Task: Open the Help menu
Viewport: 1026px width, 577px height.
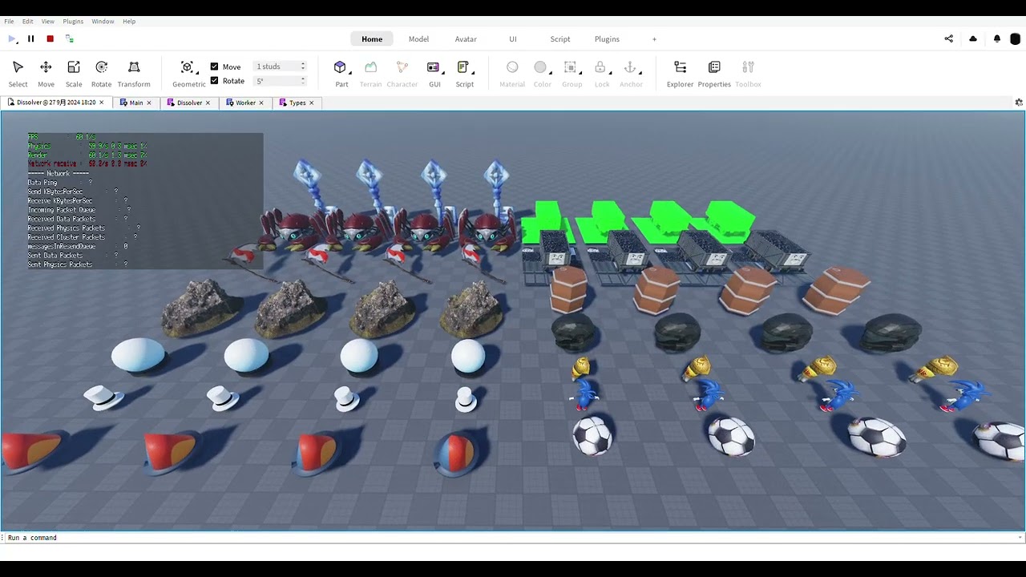Action: (x=129, y=21)
